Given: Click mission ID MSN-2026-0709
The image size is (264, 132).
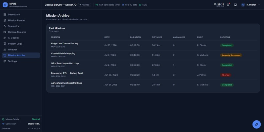Looking at the screenshot, I should coord(58,57).
